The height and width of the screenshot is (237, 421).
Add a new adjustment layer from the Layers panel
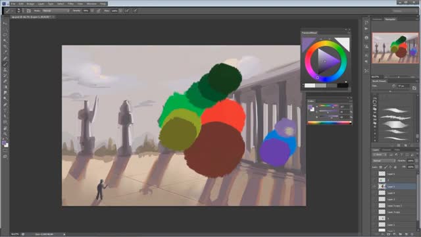click(x=395, y=234)
